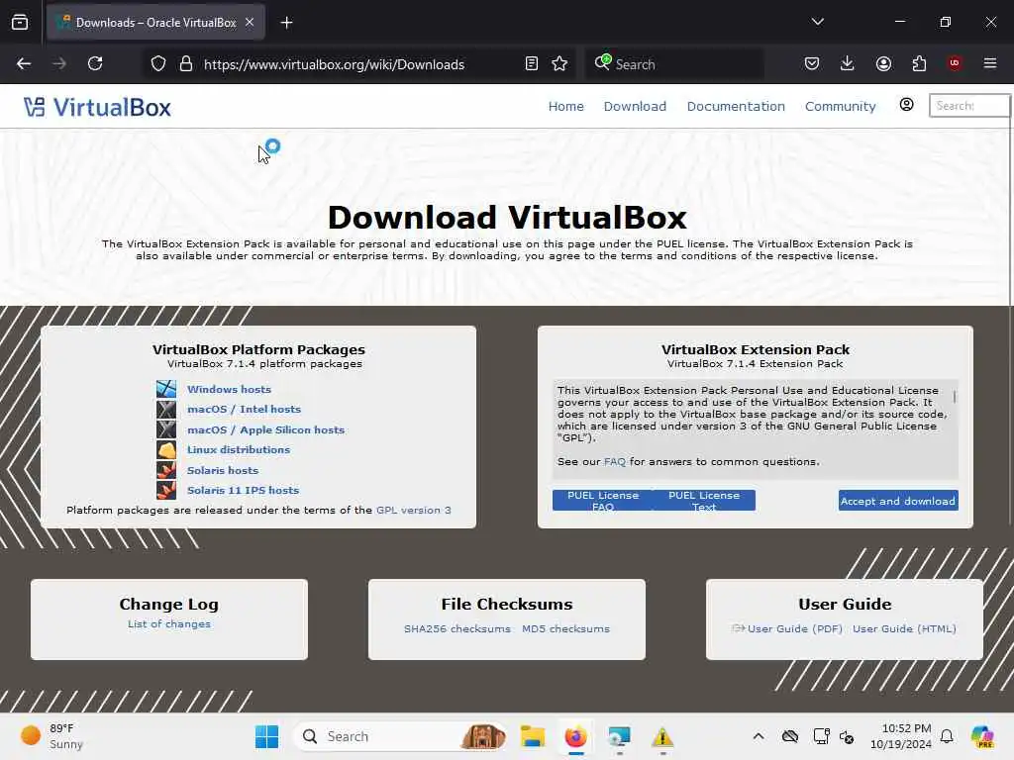Open a new browser tab
Image resolution: width=1014 pixels, height=760 pixels.
pos(286,23)
